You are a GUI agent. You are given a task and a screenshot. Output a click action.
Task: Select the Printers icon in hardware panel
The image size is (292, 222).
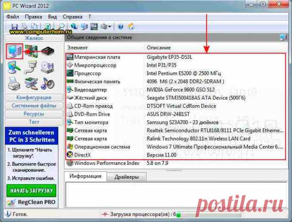(14, 84)
